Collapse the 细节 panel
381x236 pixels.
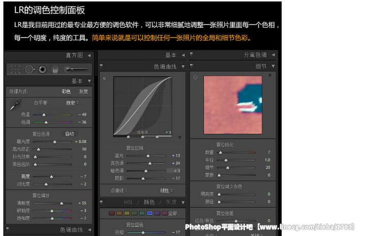tap(273, 66)
